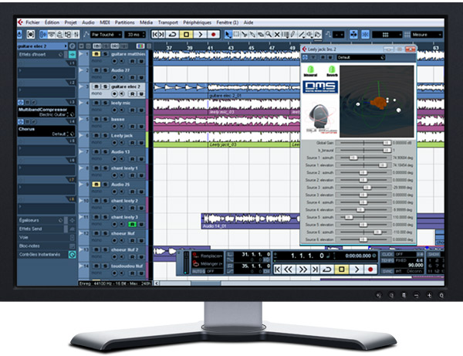Toggle the track colors icon in track list header
Viewport: 463px width, 356px height.
(x=140, y=46)
